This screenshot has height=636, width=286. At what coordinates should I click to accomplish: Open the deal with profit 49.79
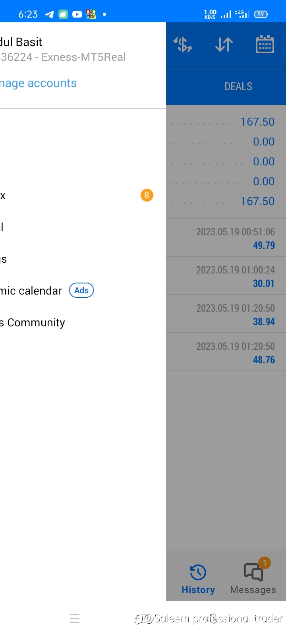(226, 238)
